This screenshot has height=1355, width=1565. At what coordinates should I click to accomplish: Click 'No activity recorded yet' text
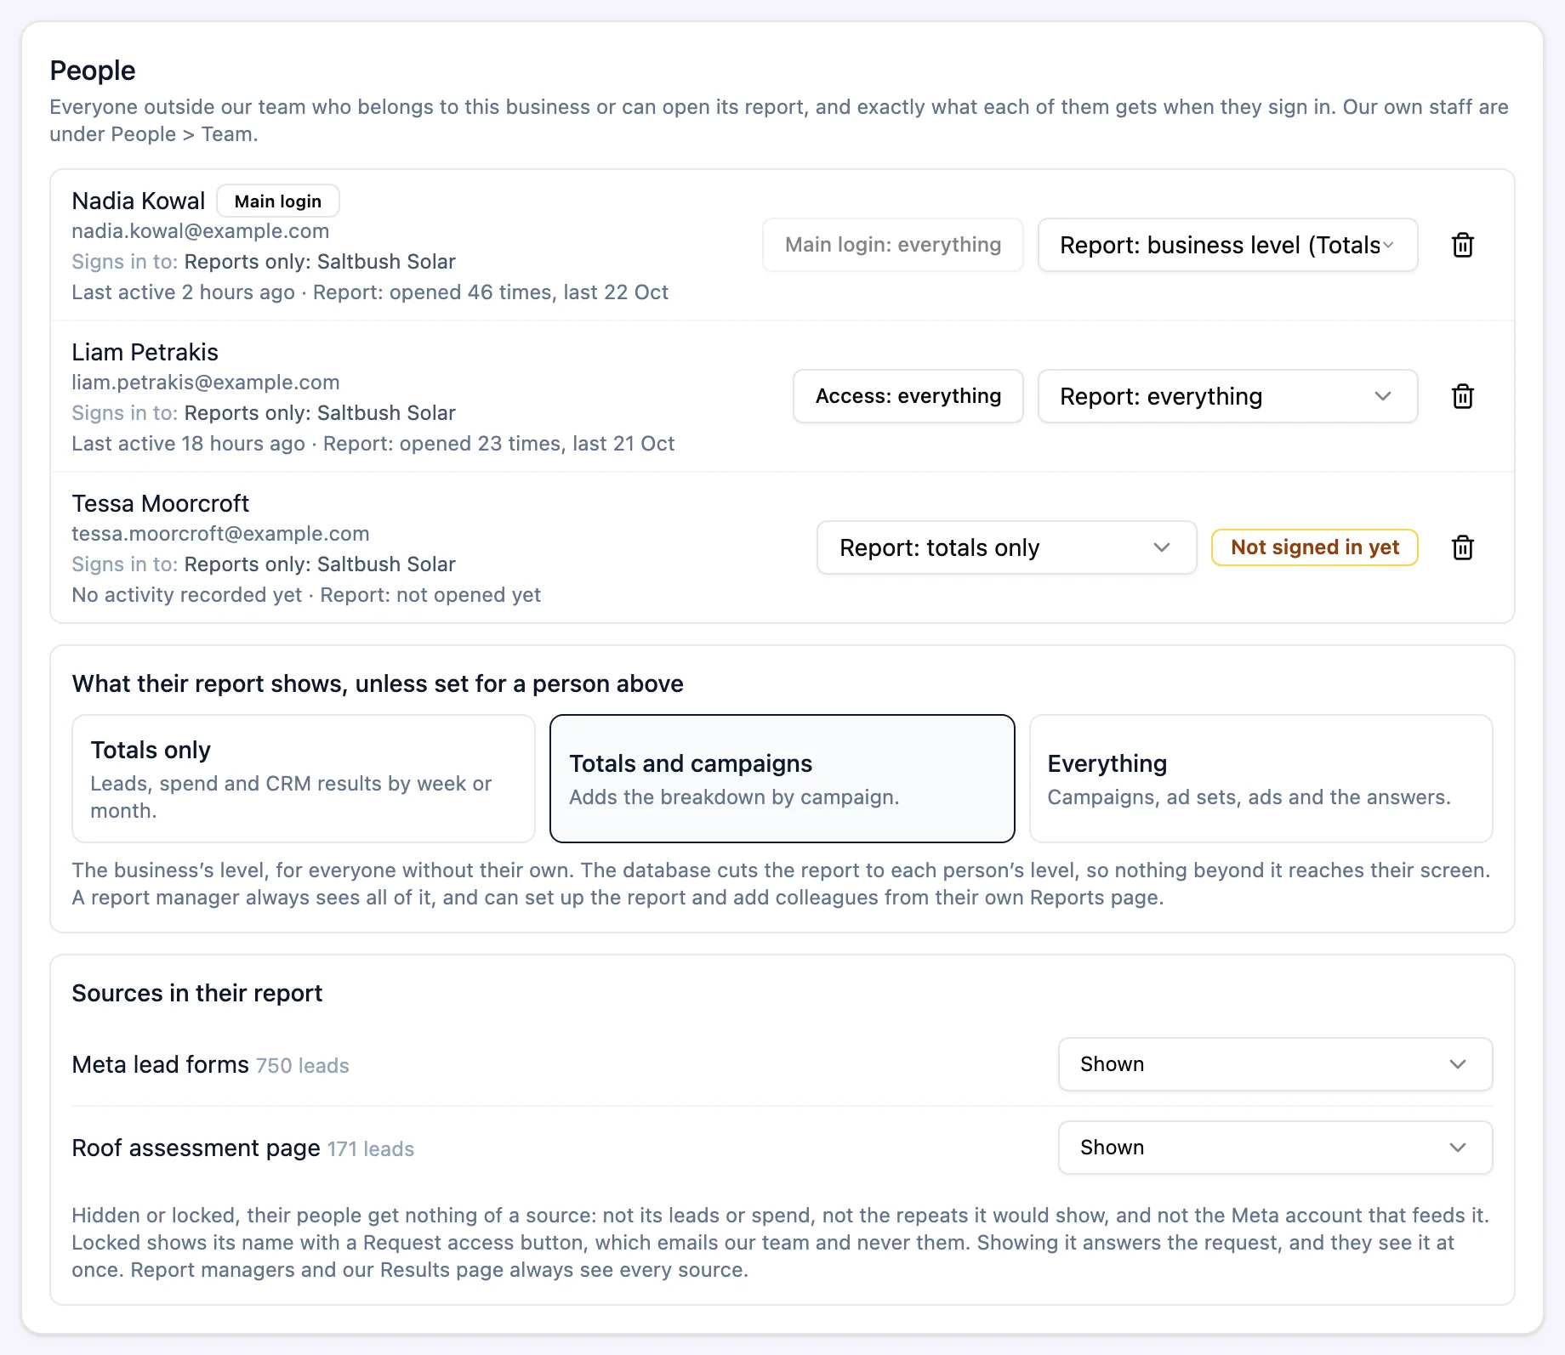[x=186, y=595]
